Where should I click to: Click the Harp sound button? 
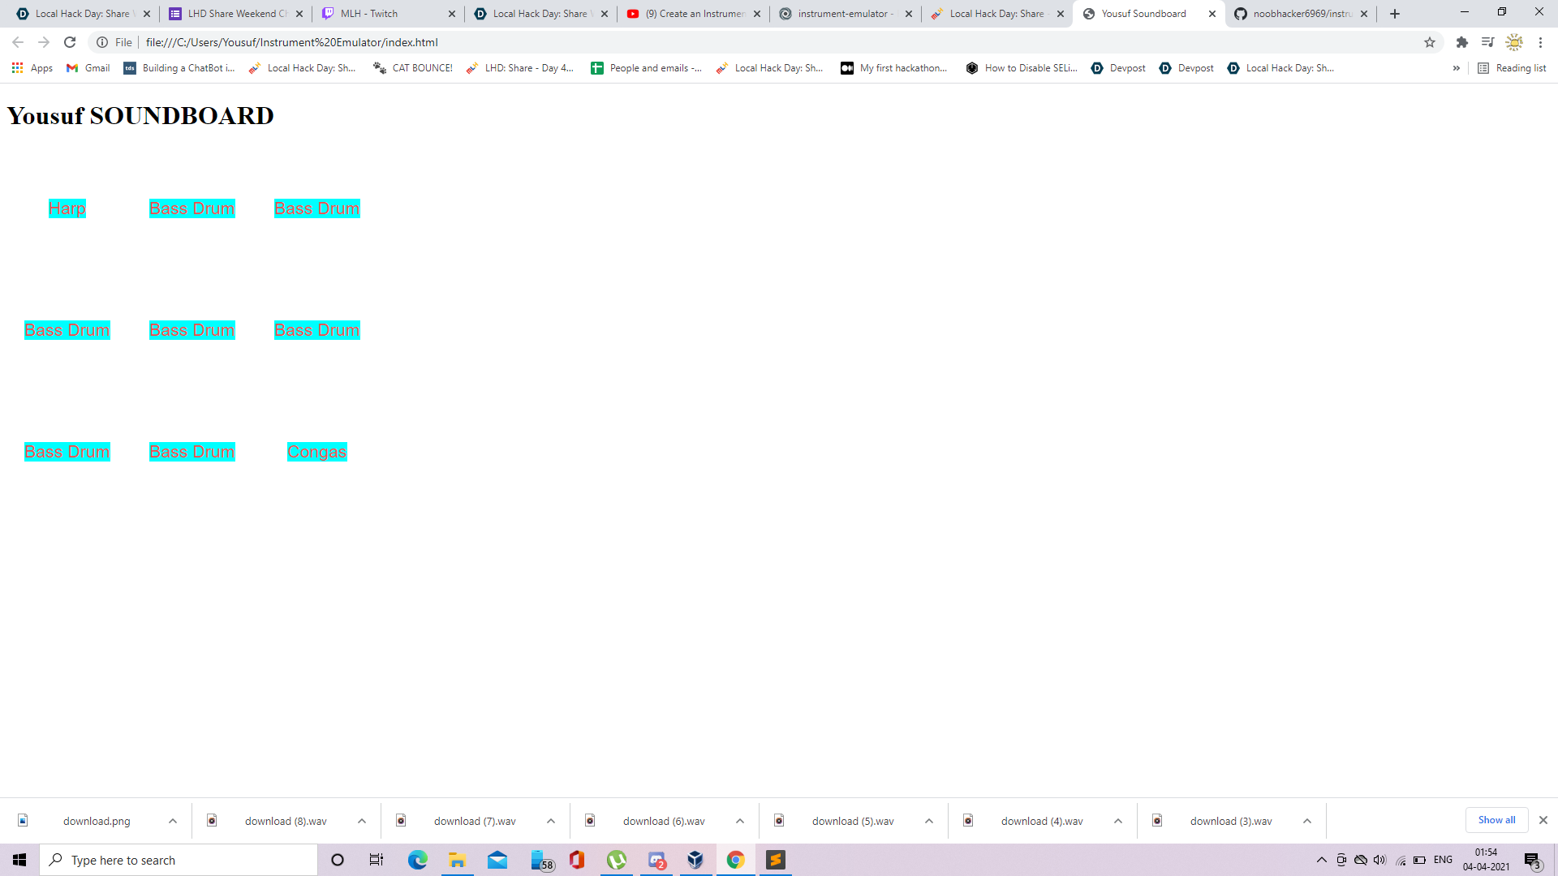coord(67,208)
